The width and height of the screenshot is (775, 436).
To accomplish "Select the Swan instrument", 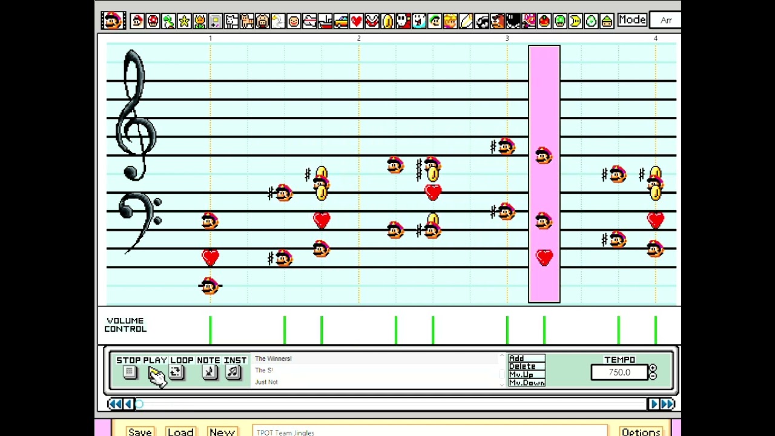I will (x=278, y=21).
